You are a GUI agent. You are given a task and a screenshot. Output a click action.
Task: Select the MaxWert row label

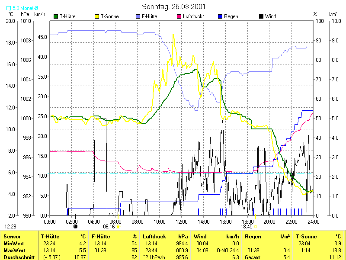coord(15,250)
